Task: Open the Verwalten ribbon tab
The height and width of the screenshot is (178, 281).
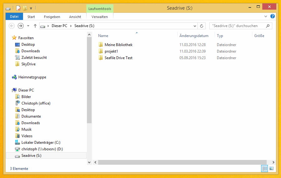Action: point(100,17)
